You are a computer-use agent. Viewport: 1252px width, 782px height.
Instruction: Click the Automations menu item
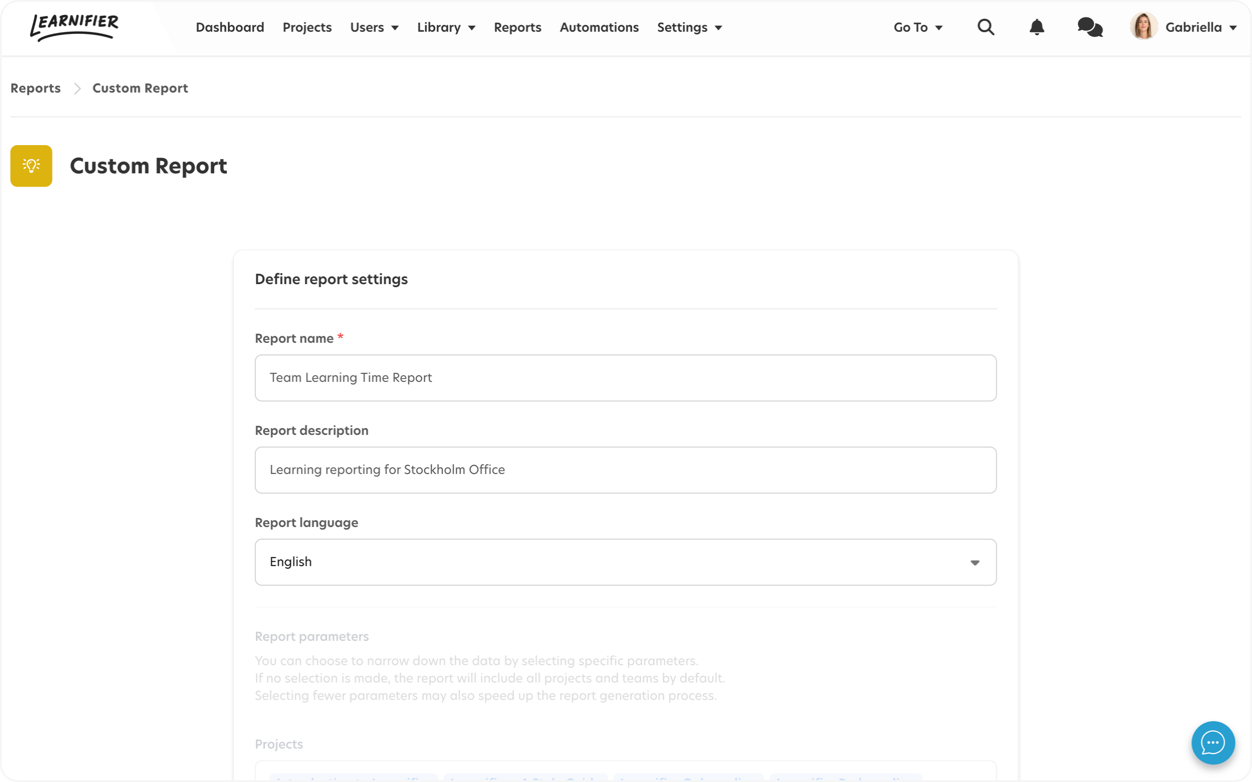point(599,27)
